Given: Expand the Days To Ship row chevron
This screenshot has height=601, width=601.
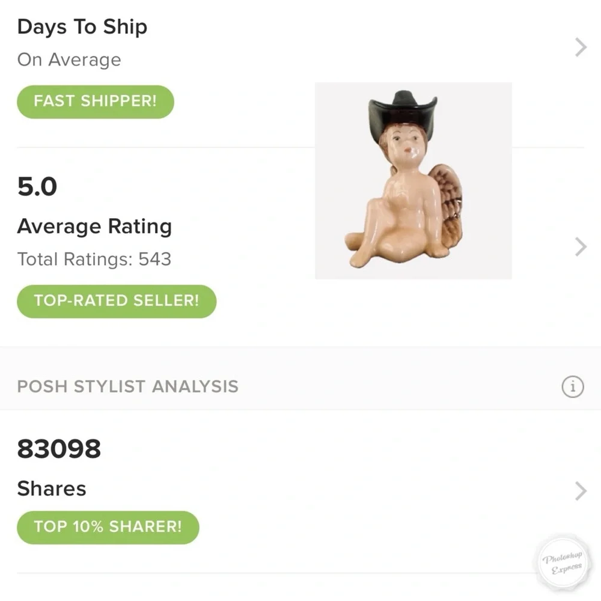Looking at the screenshot, I should (580, 47).
